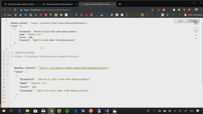The height and width of the screenshot is (114, 203).
Task: Open Microsoft Store from the taskbar
Action: click(x=35, y=111)
